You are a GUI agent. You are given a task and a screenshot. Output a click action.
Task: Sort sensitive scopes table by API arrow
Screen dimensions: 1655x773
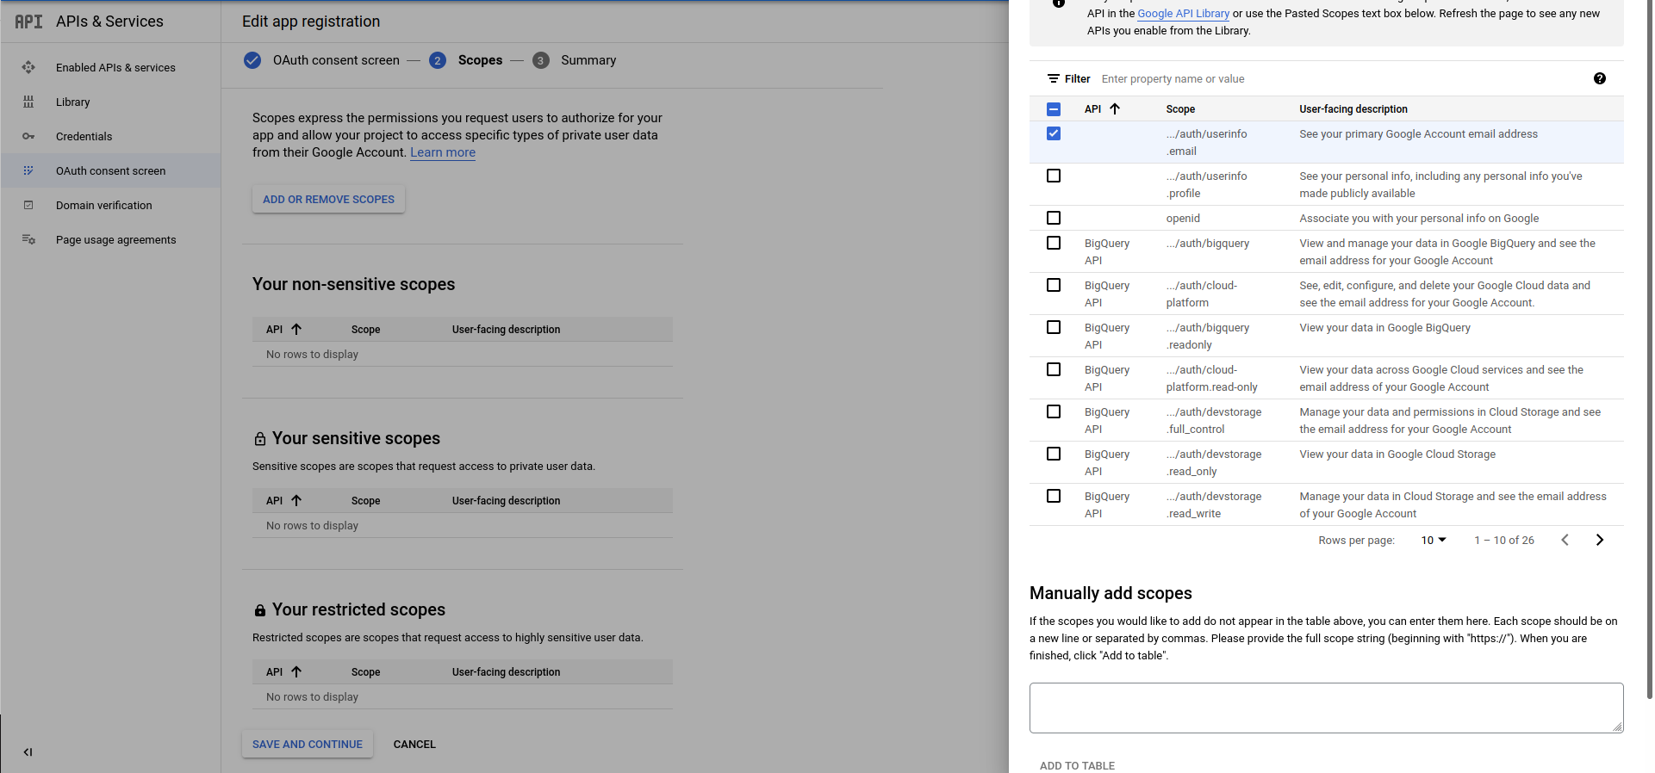click(296, 500)
